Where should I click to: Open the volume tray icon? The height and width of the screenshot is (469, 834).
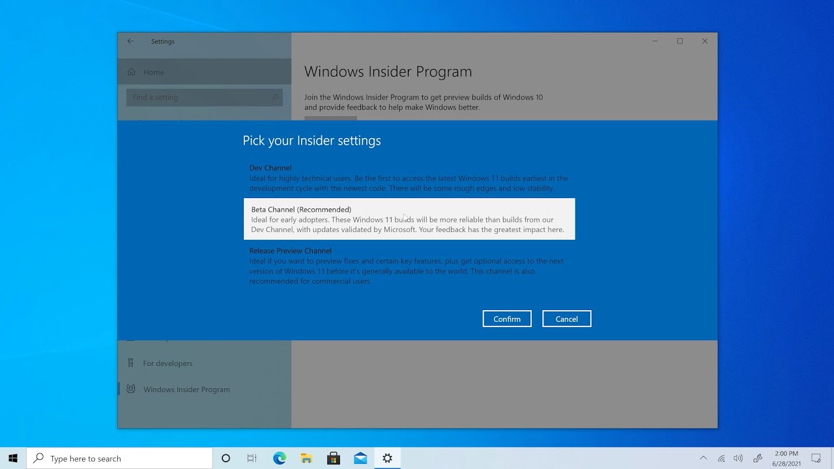coord(738,459)
